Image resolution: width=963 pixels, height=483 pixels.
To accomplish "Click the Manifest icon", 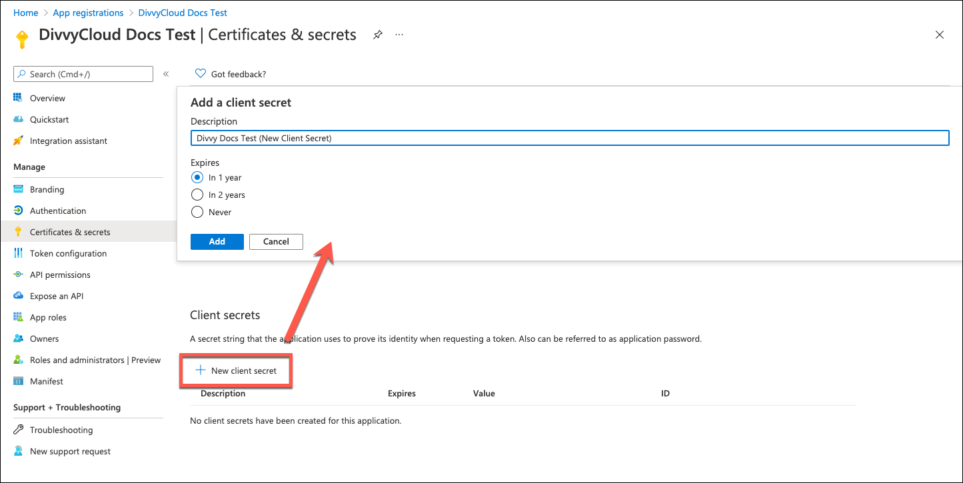I will pos(18,381).
